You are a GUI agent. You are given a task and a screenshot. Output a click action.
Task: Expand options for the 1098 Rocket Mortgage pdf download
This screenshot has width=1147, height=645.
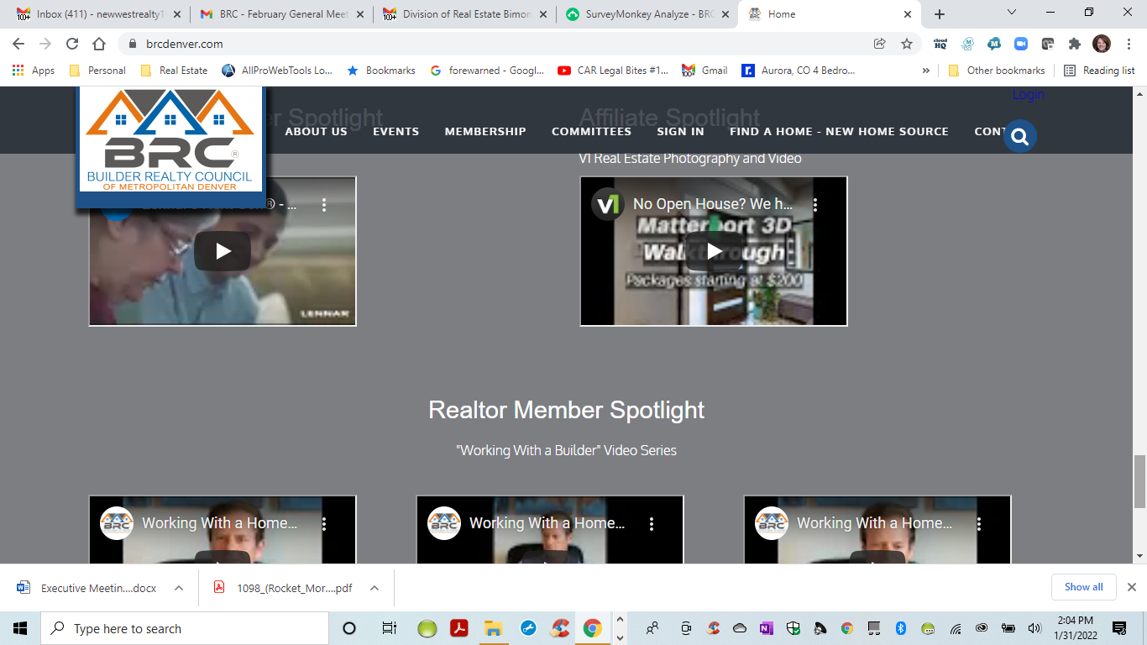pyautogui.click(x=374, y=588)
